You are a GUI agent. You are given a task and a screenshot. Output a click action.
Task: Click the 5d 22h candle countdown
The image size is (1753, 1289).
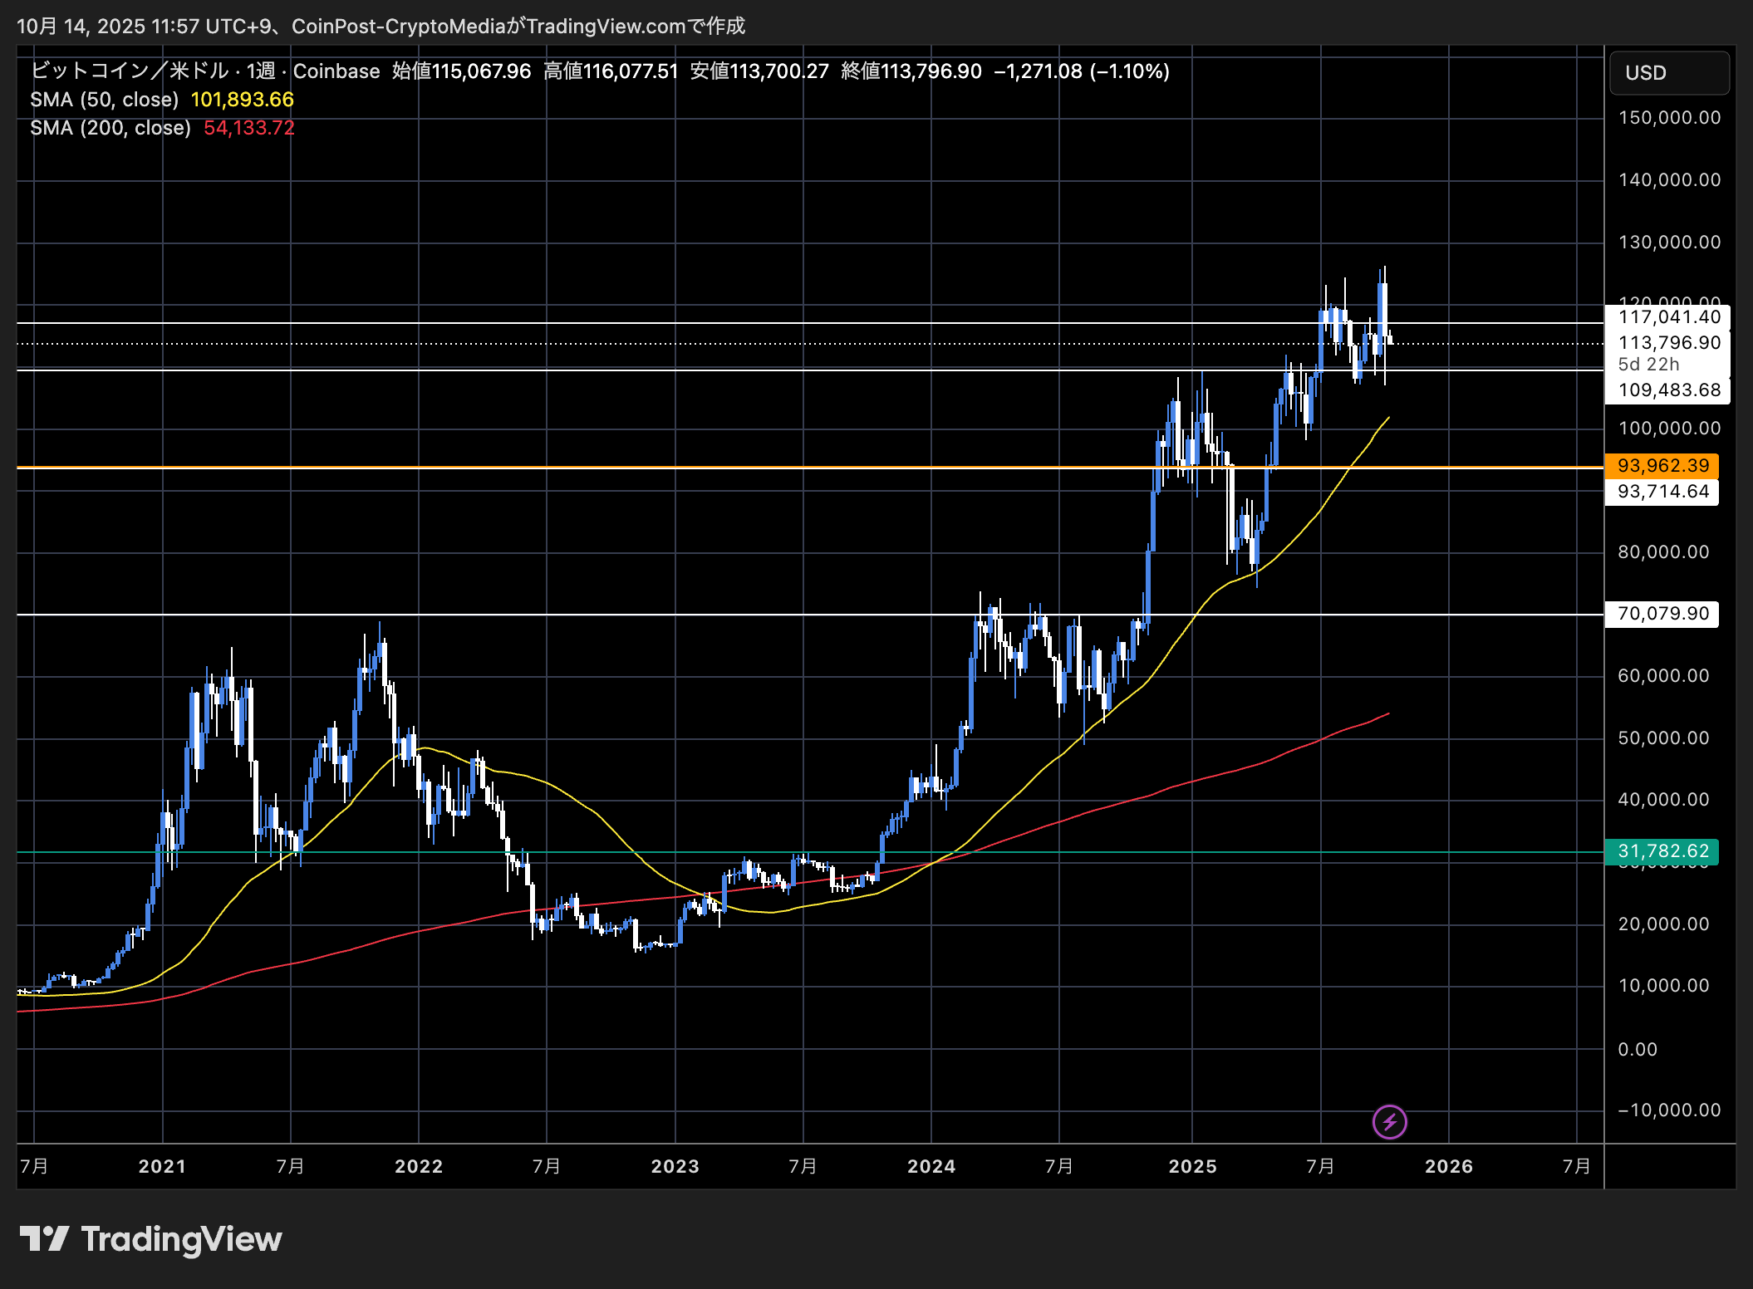(x=1648, y=365)
